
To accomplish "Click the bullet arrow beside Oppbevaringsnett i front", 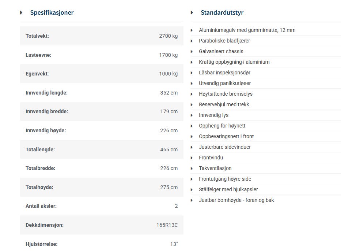I will [x=192, y=137].
